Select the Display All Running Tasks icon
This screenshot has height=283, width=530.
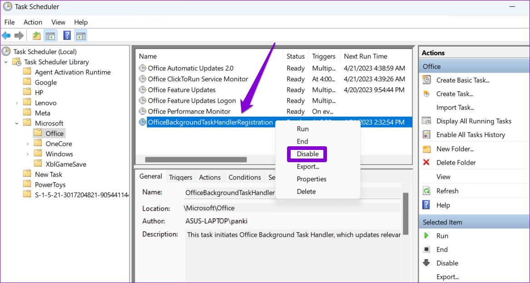[x=426, y=121]
